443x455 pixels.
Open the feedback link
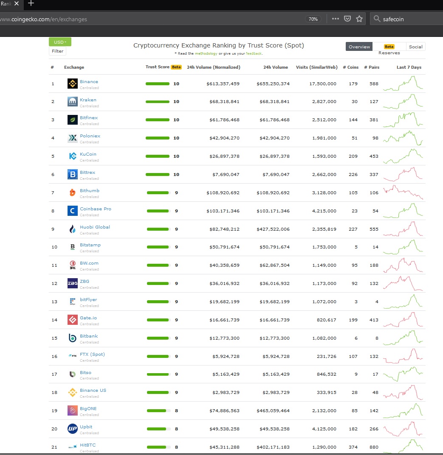coord(254,54)
